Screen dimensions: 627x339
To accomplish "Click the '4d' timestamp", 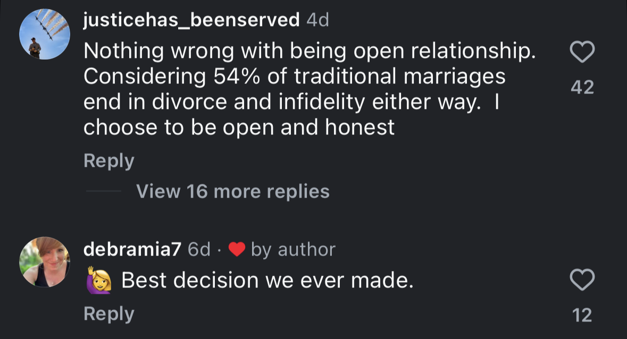I will (x=318, y=20).
